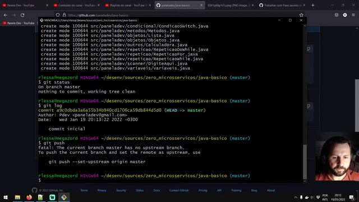Image resolution: width=359 pixels, height=202 pixels.
Task: Show hidden system tray icons
Action: click(x=296, y=198)
